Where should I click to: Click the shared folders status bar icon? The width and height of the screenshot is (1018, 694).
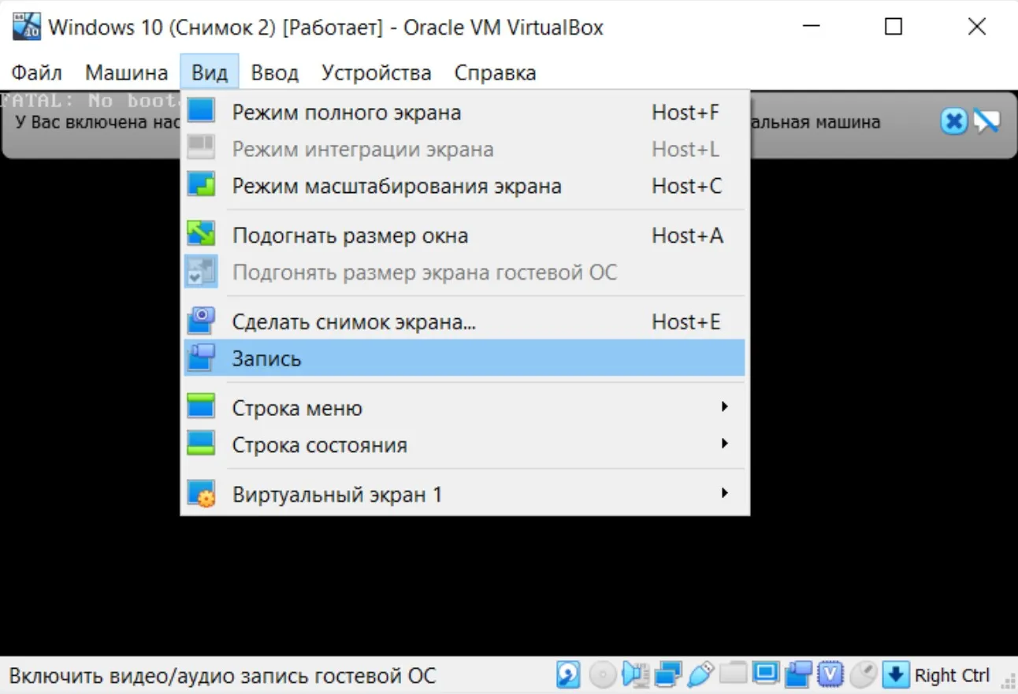click(x=733, y=674)
